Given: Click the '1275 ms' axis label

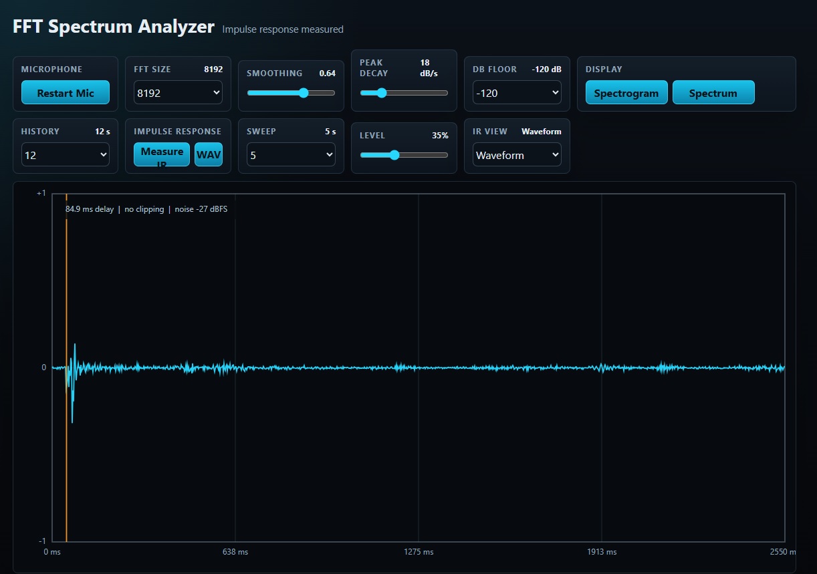Looking at the screenshot, I should tap(419, 552).
